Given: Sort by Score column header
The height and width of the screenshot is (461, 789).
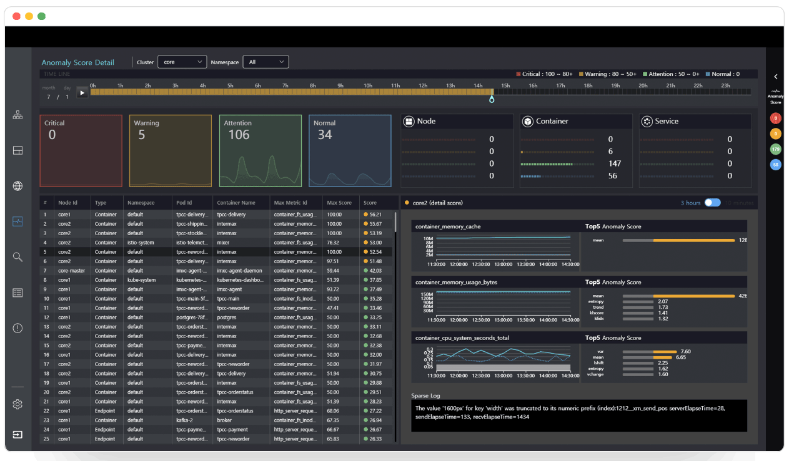Looking at the screenshot, I should [x=370, y=203].
